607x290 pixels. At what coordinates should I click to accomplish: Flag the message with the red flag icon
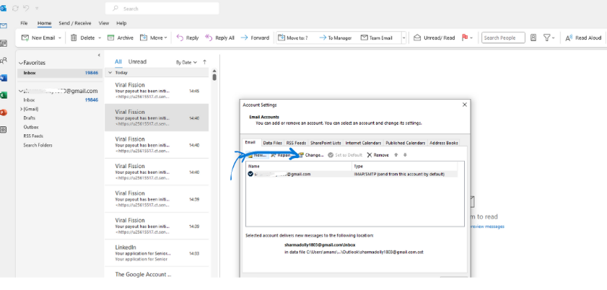(x=465, y=38)
